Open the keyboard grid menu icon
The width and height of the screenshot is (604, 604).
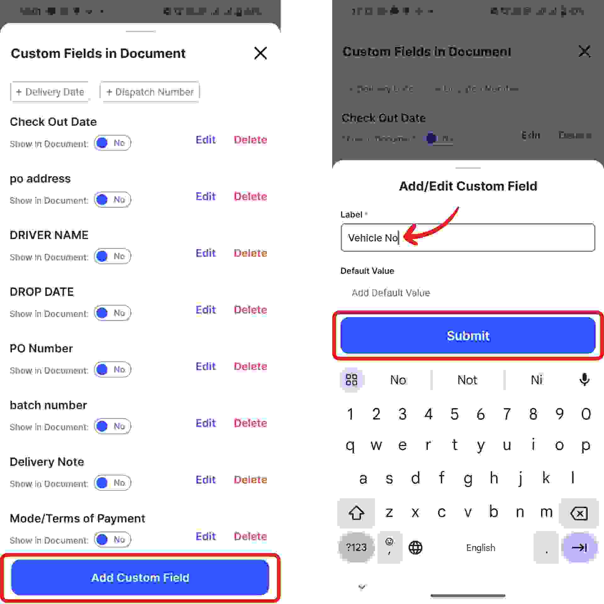(x=351, y=380)
